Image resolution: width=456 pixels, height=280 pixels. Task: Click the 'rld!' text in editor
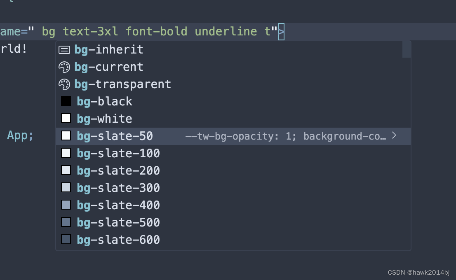[14, 49]
